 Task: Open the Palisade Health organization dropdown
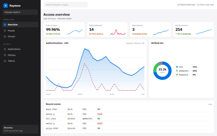click(20, 12)
